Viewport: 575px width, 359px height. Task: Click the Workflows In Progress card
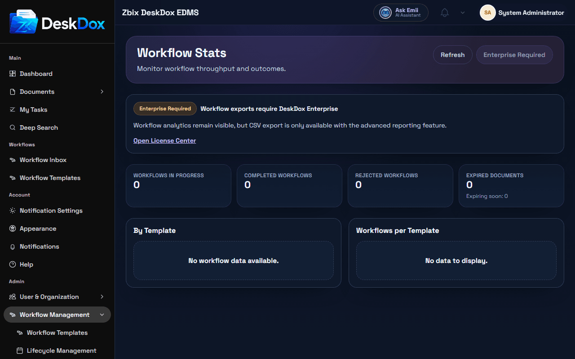pyautogui.click(x=178, y=186)
